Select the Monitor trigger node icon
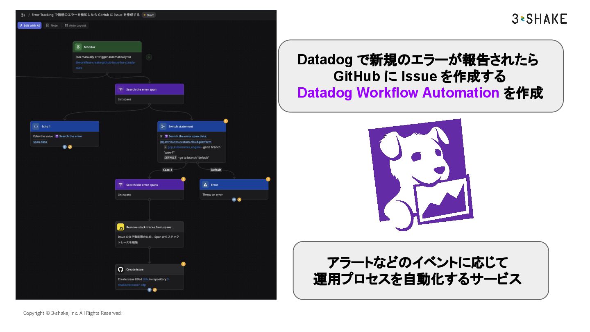 click(78, 47)
